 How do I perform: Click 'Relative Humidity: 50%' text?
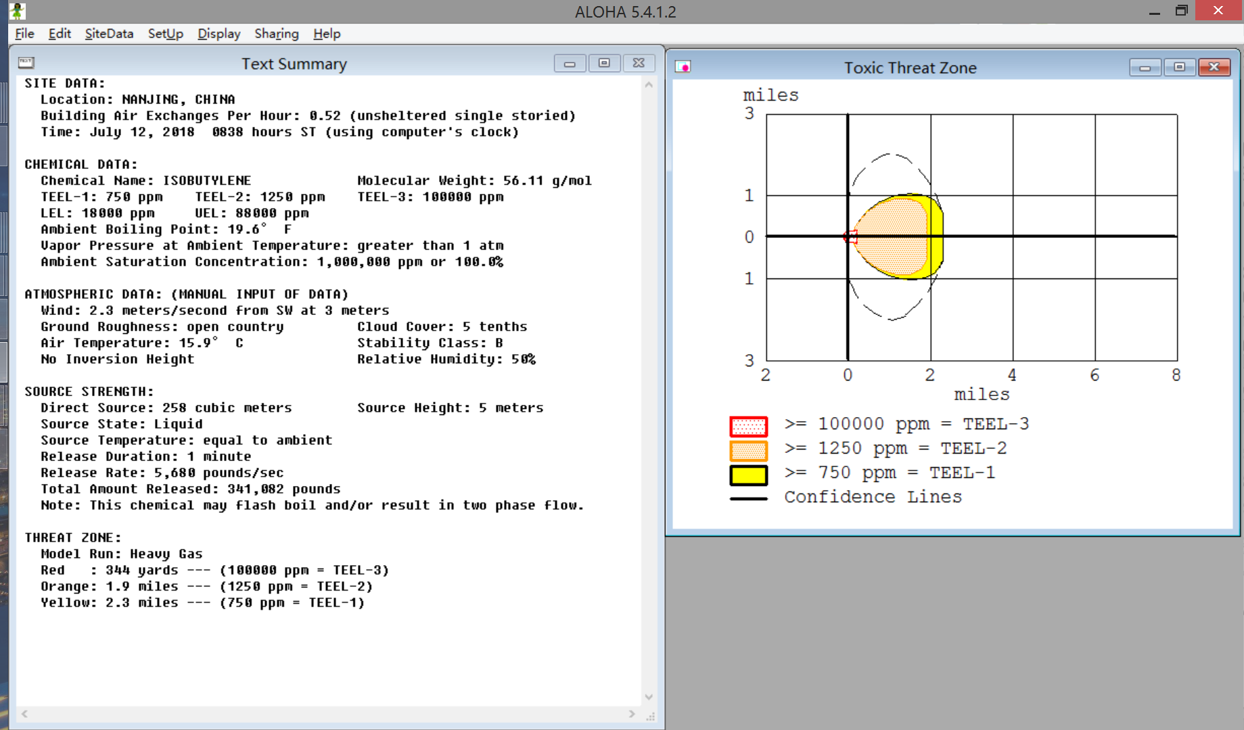tap(446, 359)
